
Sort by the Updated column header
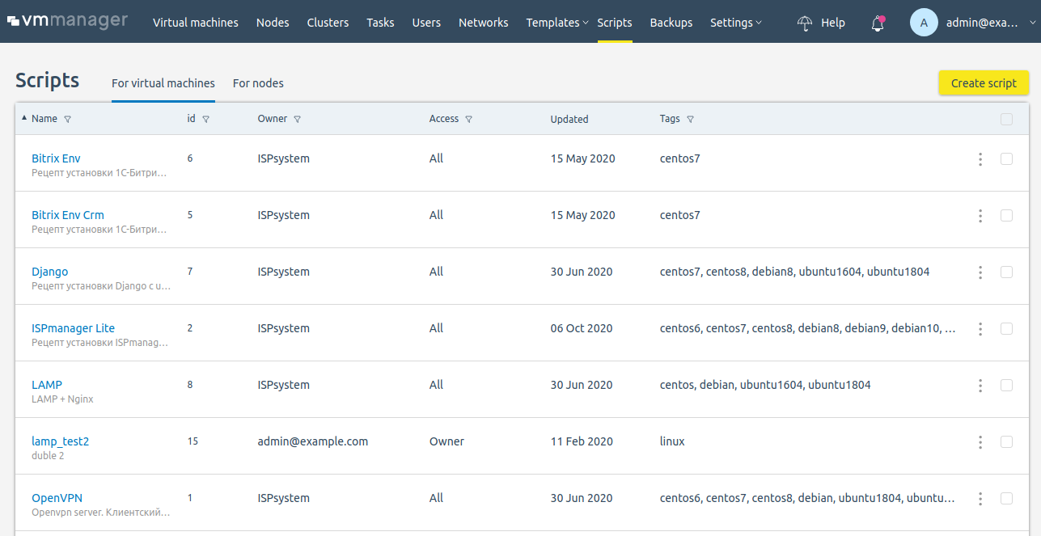[x=569, y=119]
